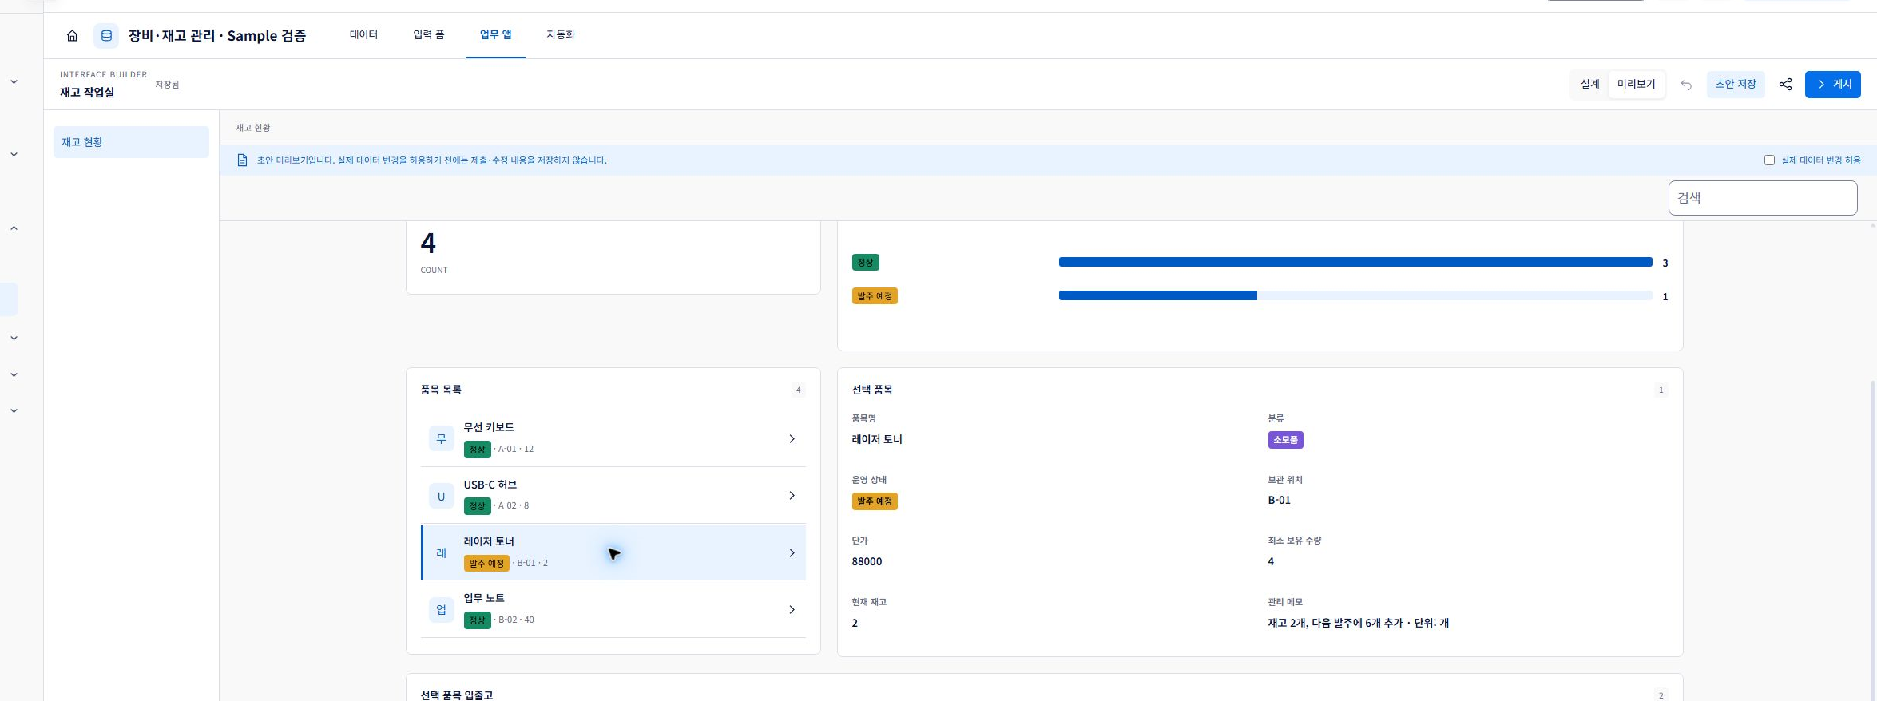
Task: Switch to 미리보기 mode
Action: 1636,84
